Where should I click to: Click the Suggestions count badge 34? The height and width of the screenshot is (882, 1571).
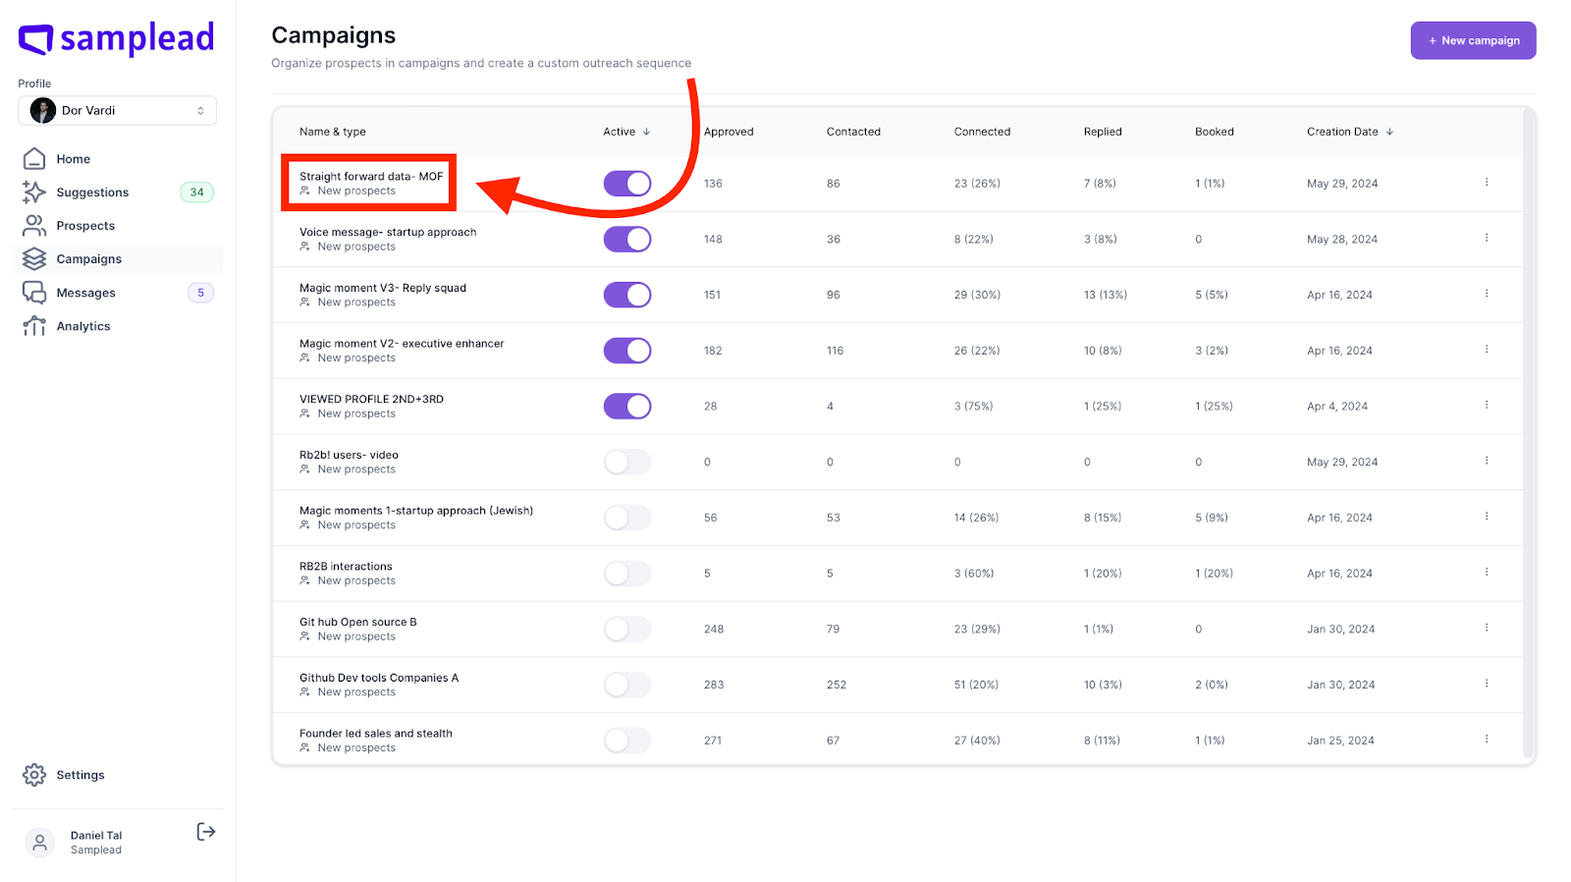pos(197,193)
